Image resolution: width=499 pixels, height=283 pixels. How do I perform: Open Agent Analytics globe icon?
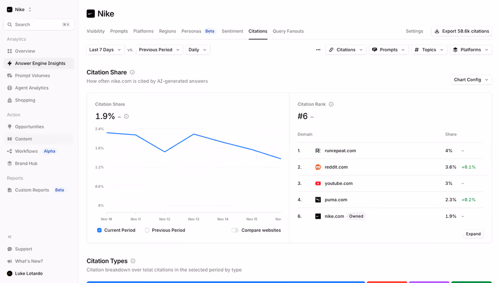[x=10, y=88]
